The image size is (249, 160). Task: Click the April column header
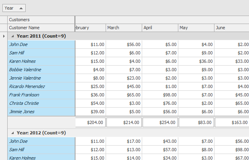click(160, 28)
